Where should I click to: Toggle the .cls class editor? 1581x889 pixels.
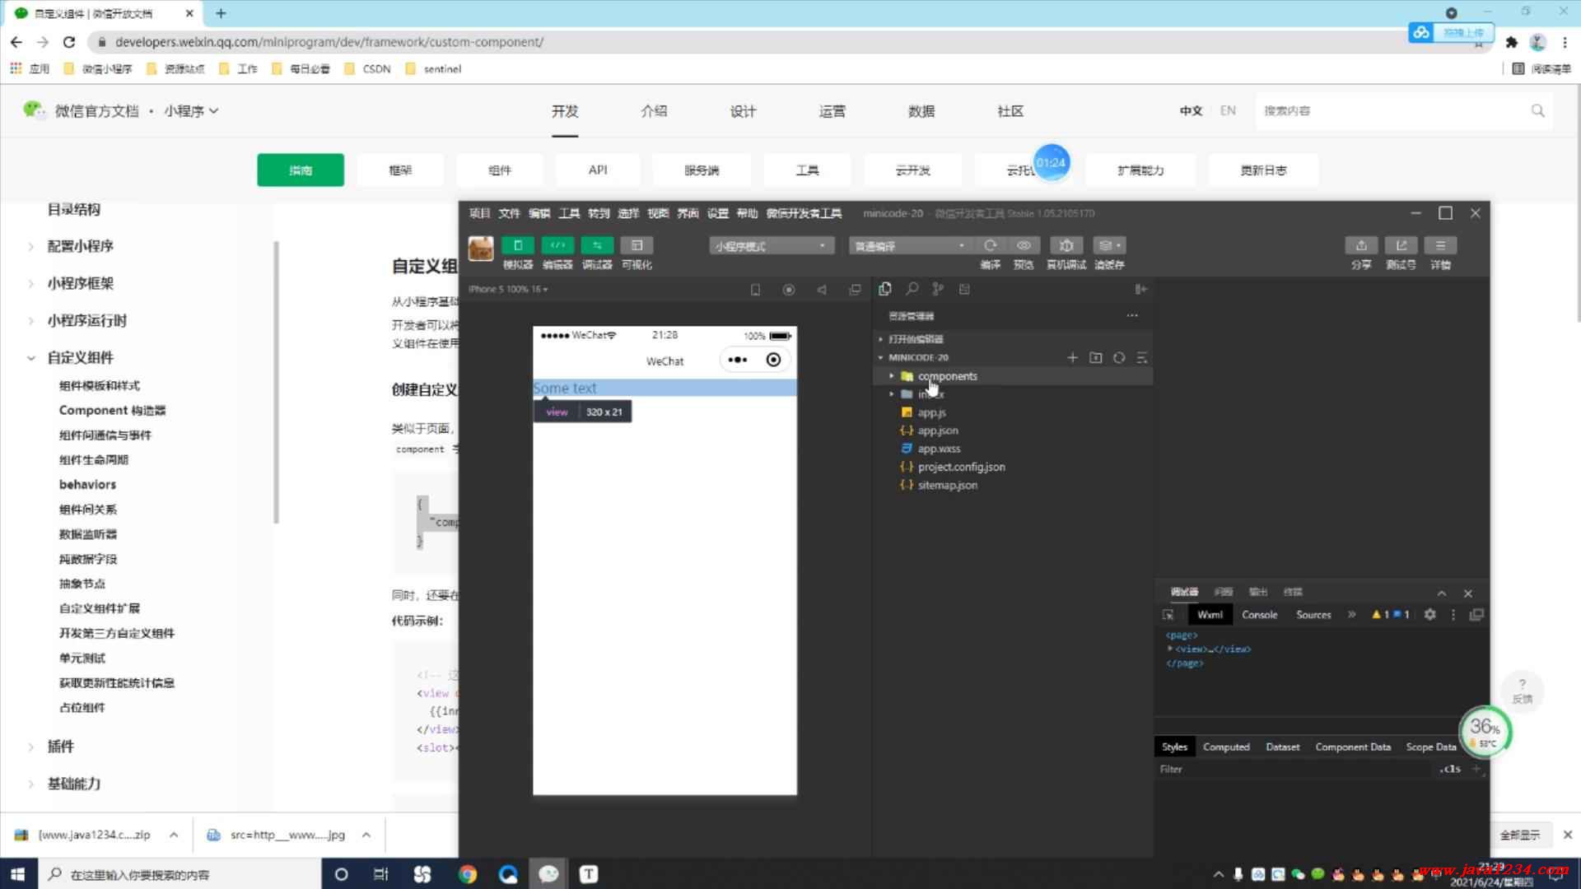coord(1450,769)
